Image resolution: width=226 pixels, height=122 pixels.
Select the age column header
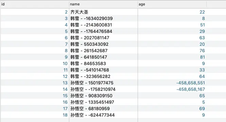(x=172, y=4)
